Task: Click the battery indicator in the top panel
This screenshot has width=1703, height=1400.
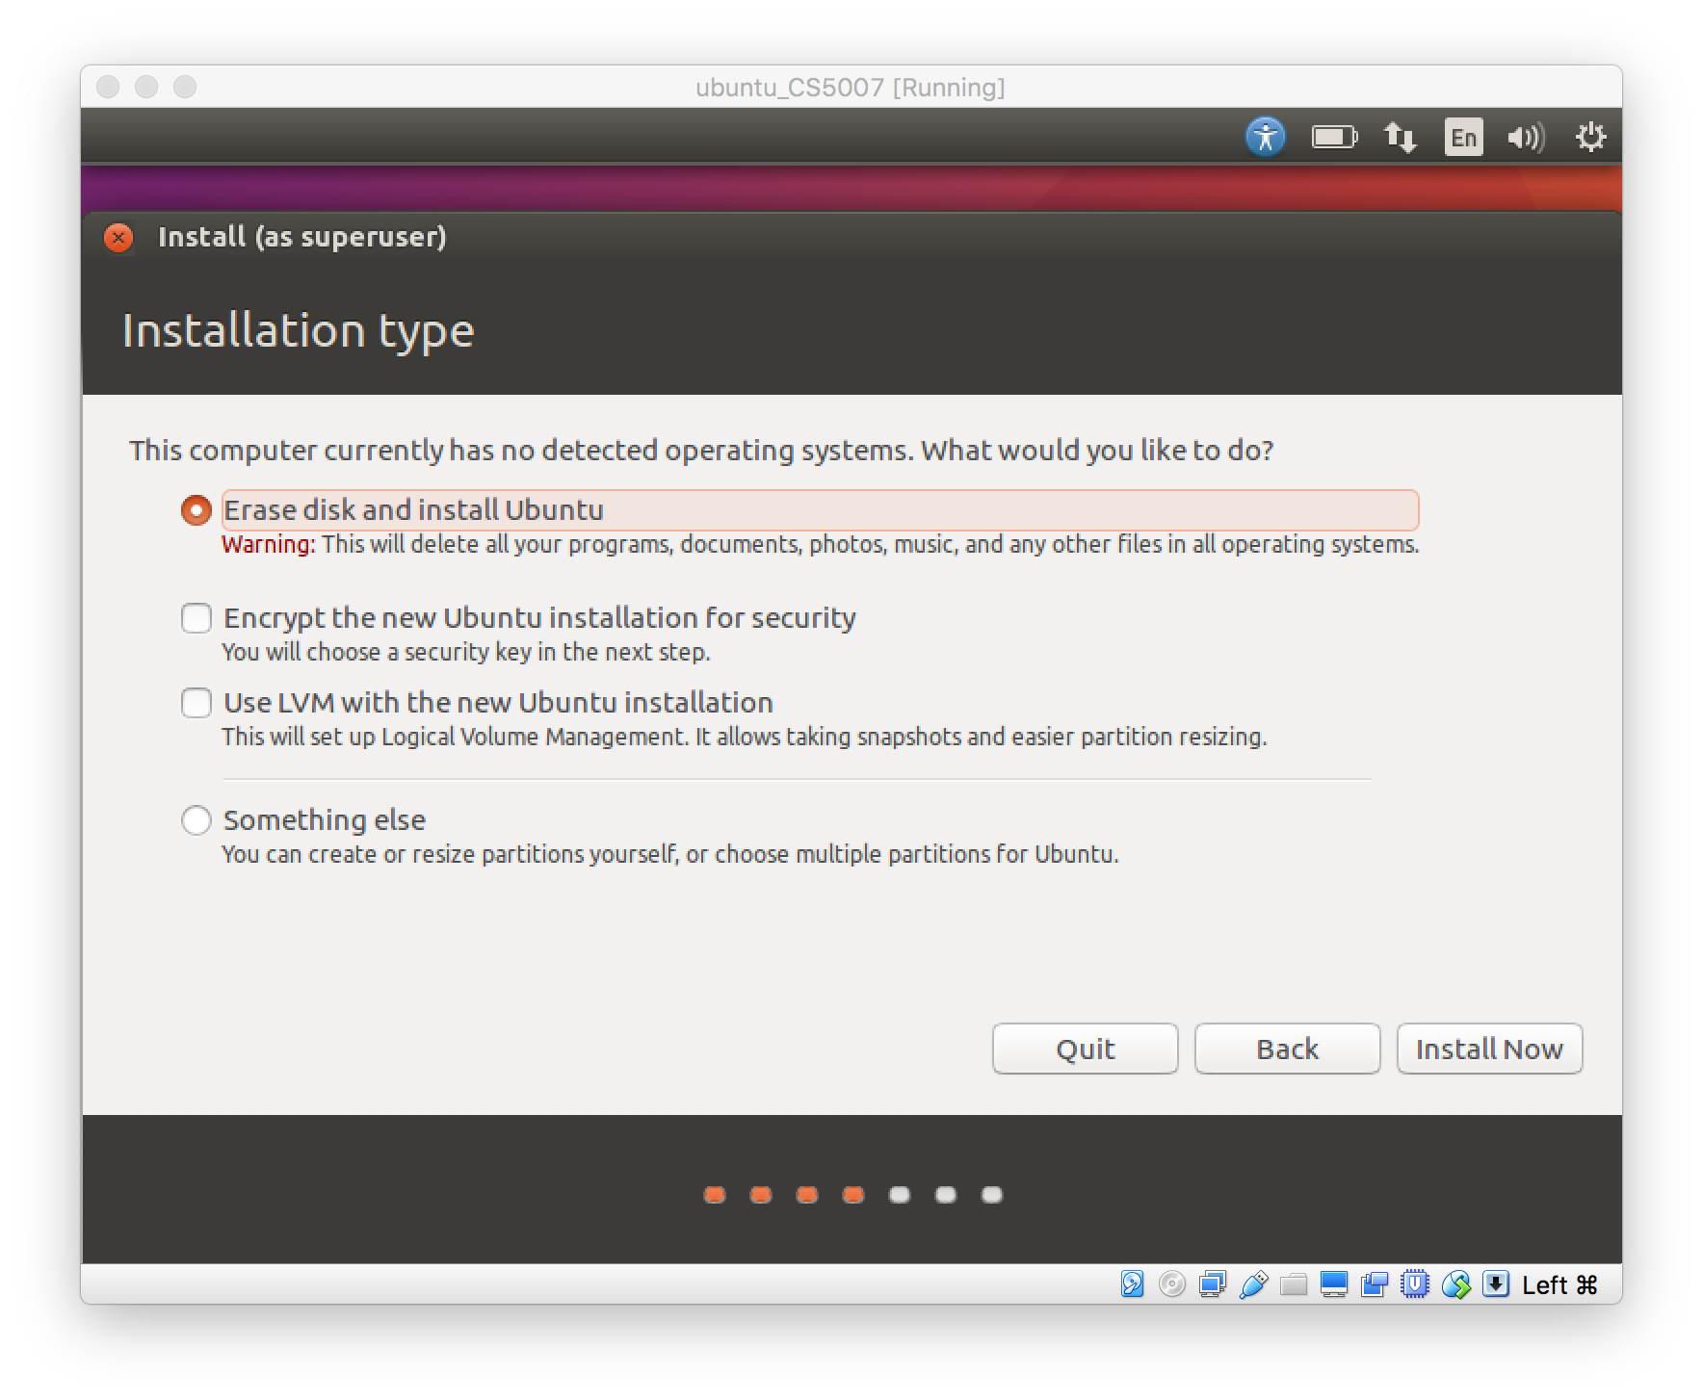Action: [1334, 138]
